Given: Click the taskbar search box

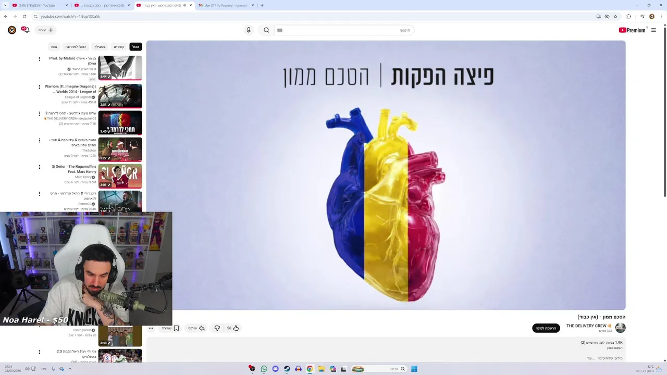Looking at the screenshot, I should [379, 369].
